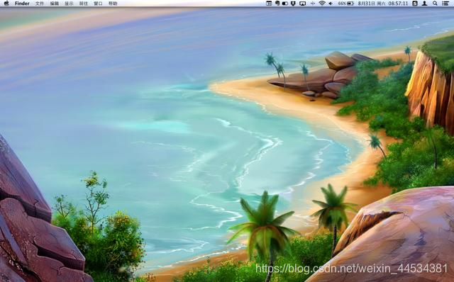Viewport: 454px width, 282px height.
Task: Open the battery status menu showing 66%
Action: (346, 4)
